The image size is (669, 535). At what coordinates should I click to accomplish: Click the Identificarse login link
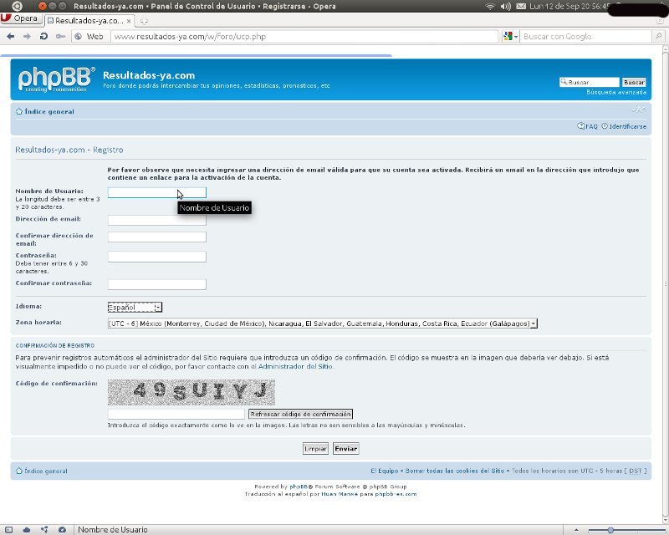(625, 126)
